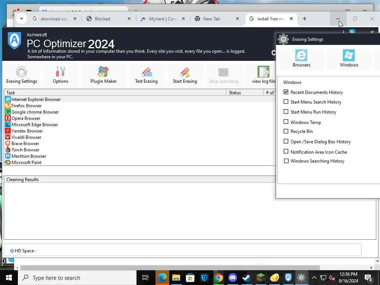Click the greyed-out Stop searching icon

[223, 75]
